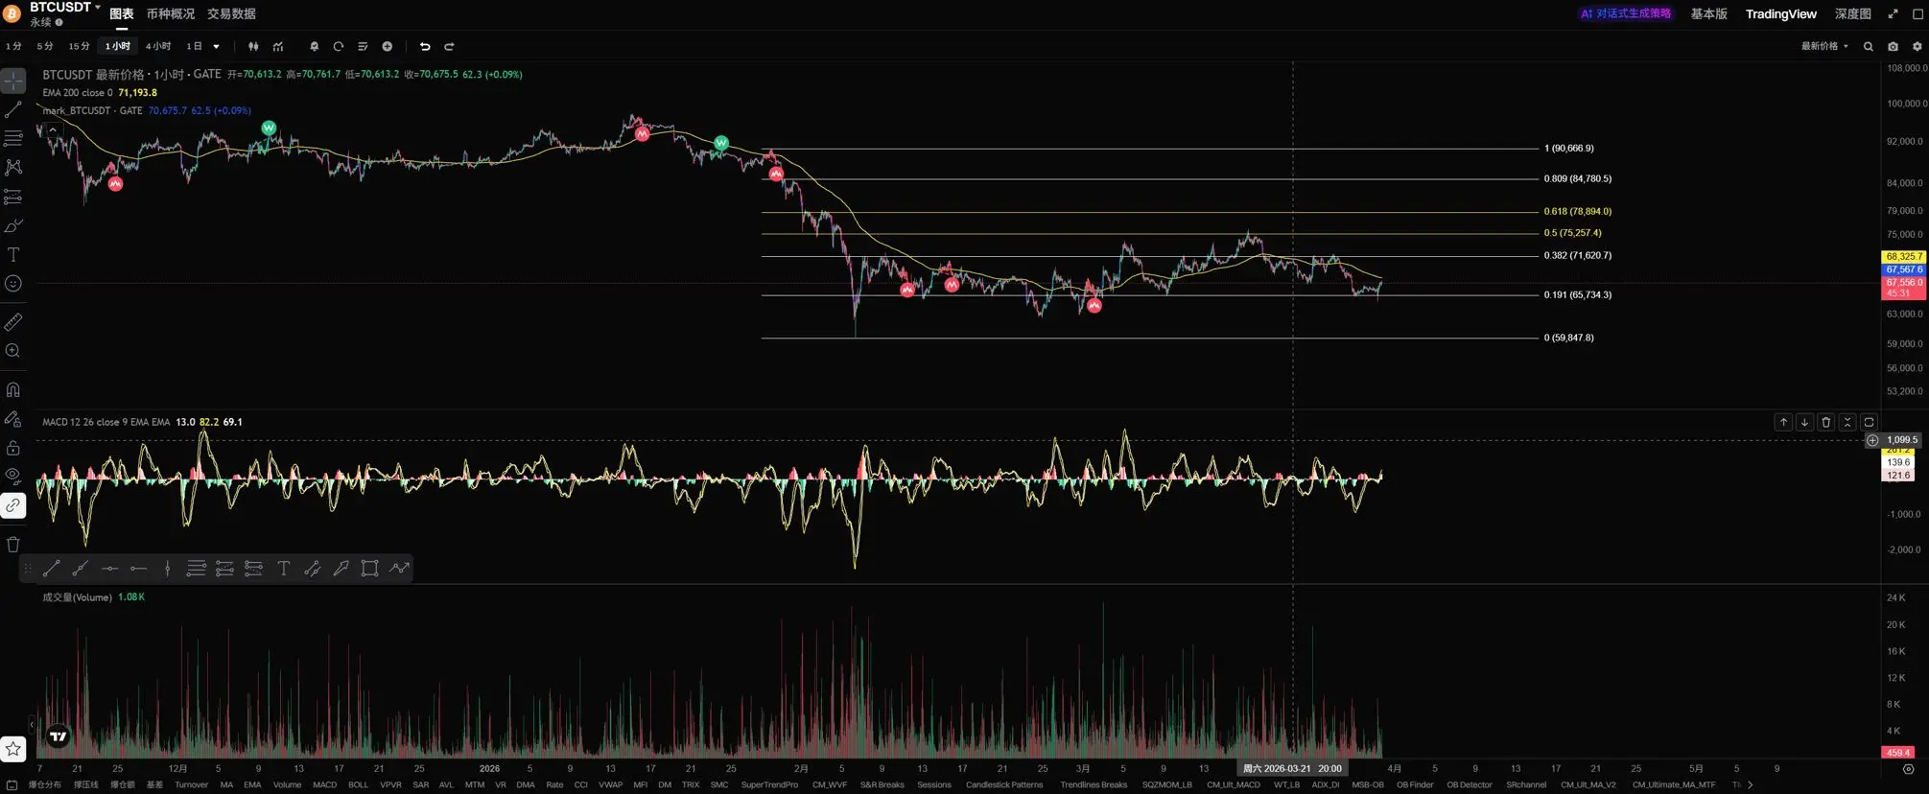Switch to the 深度图 depth chart view
Screen dimensions: 1929x794
1852,13
